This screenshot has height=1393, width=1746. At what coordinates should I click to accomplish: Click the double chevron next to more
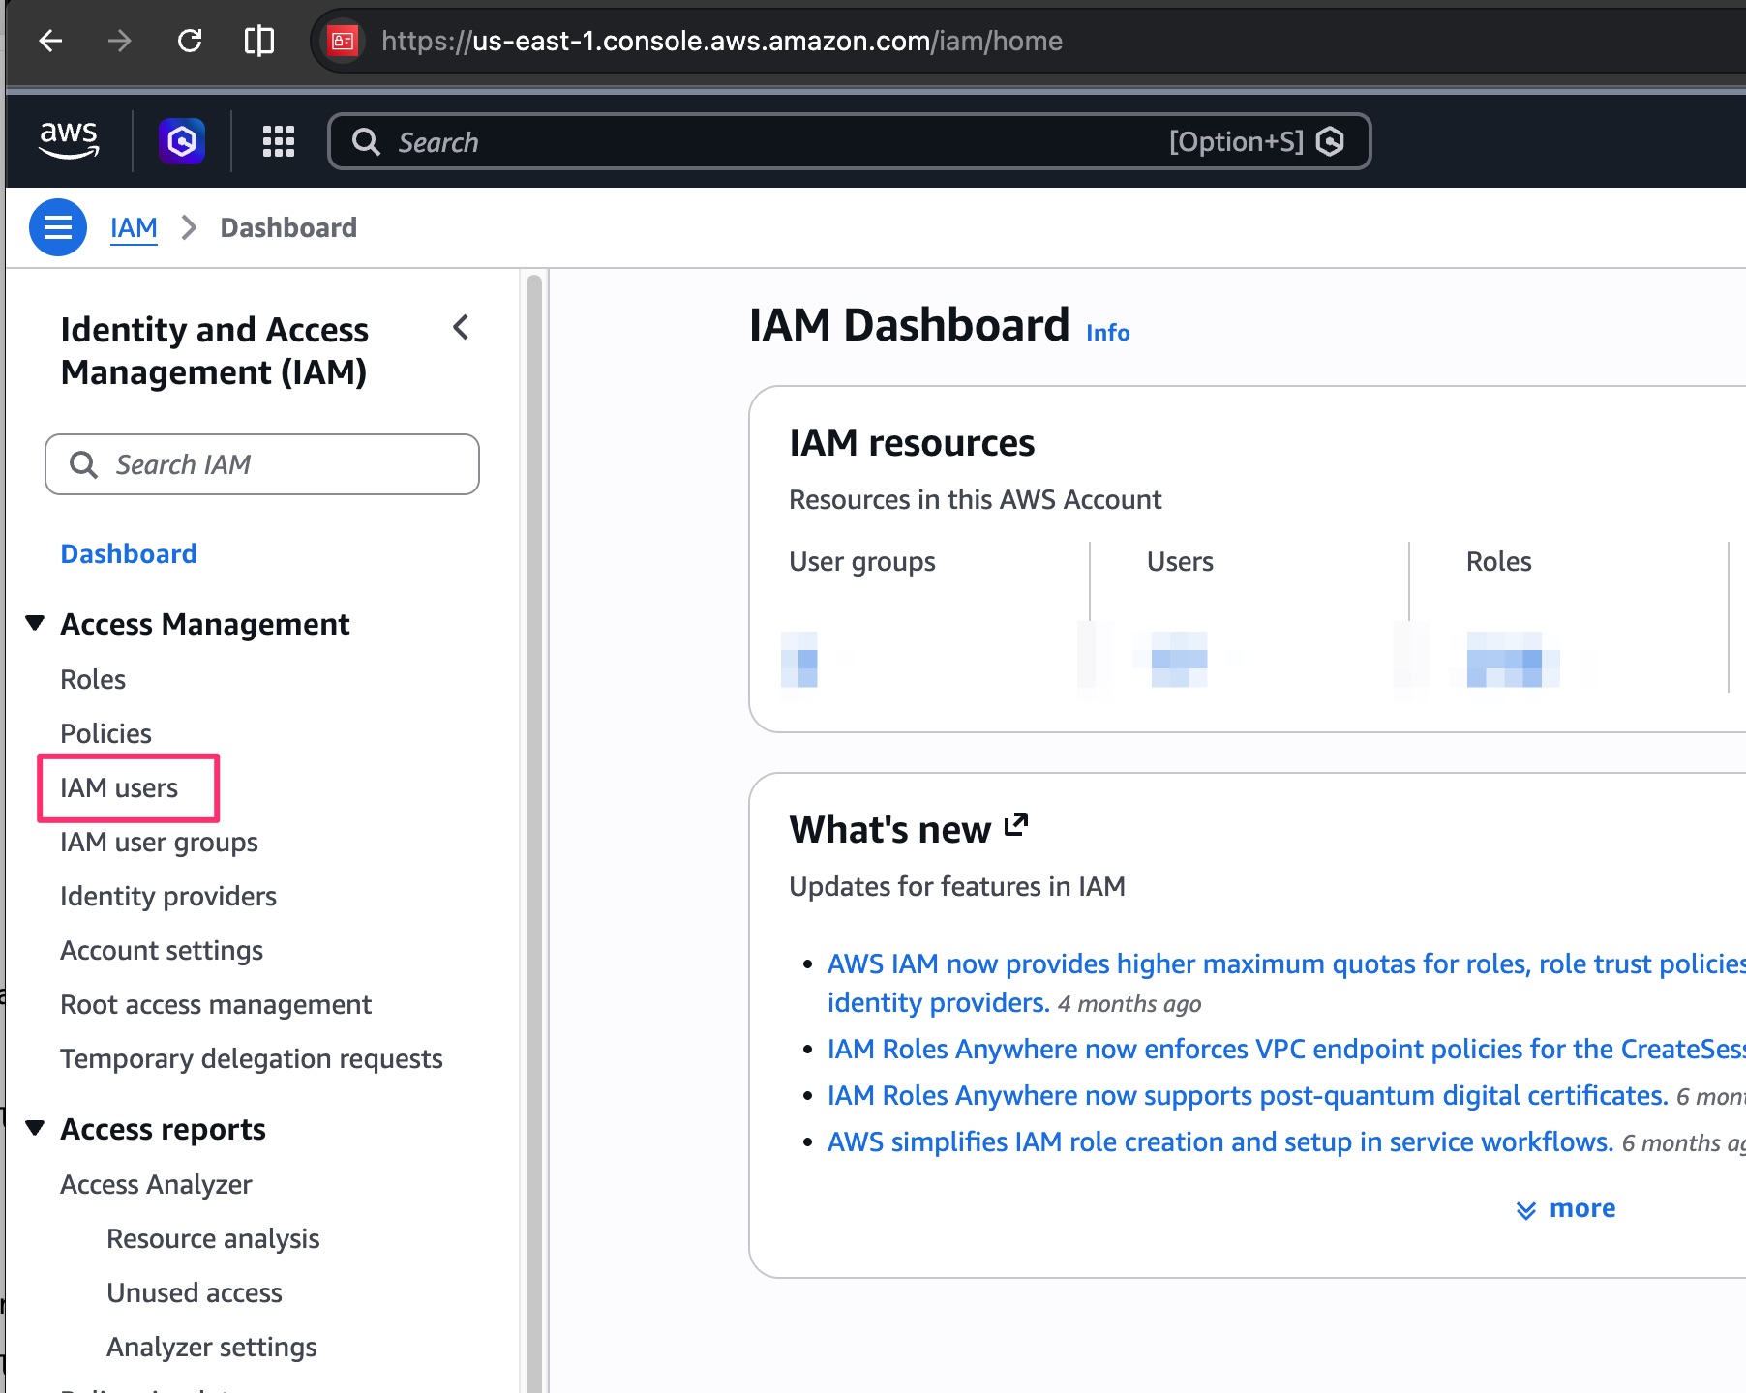point(1526,1210)
